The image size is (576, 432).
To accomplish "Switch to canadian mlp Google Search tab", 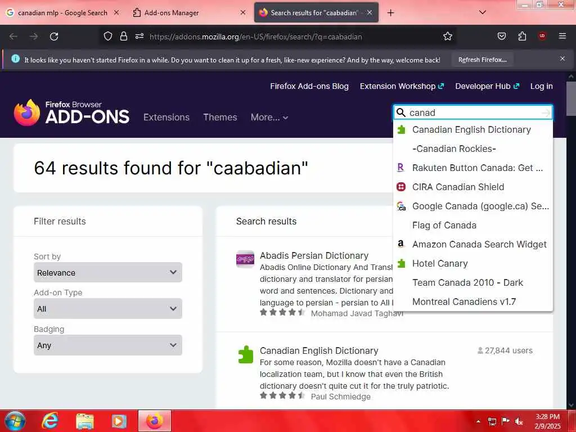I will (x=62, y=12).
